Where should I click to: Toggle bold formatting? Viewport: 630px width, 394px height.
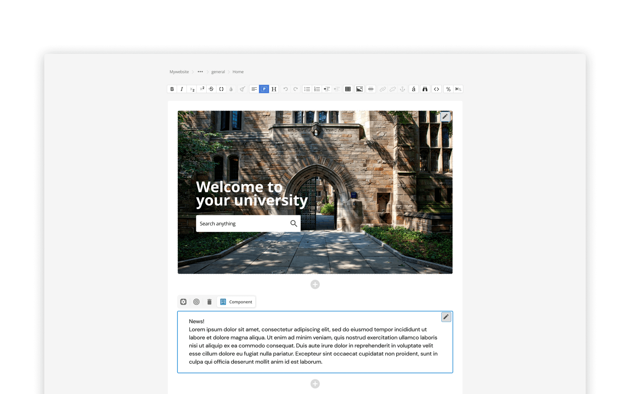pyautogui.click(x=172, y=89)
